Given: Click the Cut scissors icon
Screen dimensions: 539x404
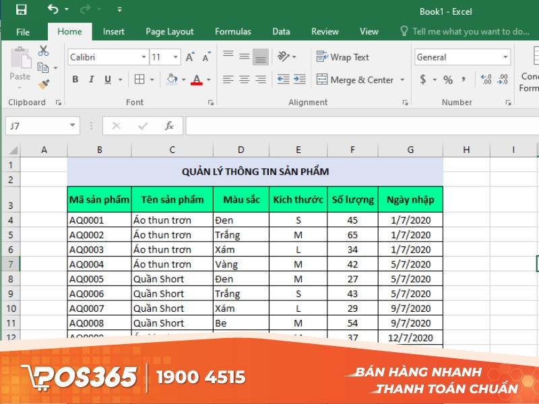Looking at the screenshot, I should click(x=43, y=51).
